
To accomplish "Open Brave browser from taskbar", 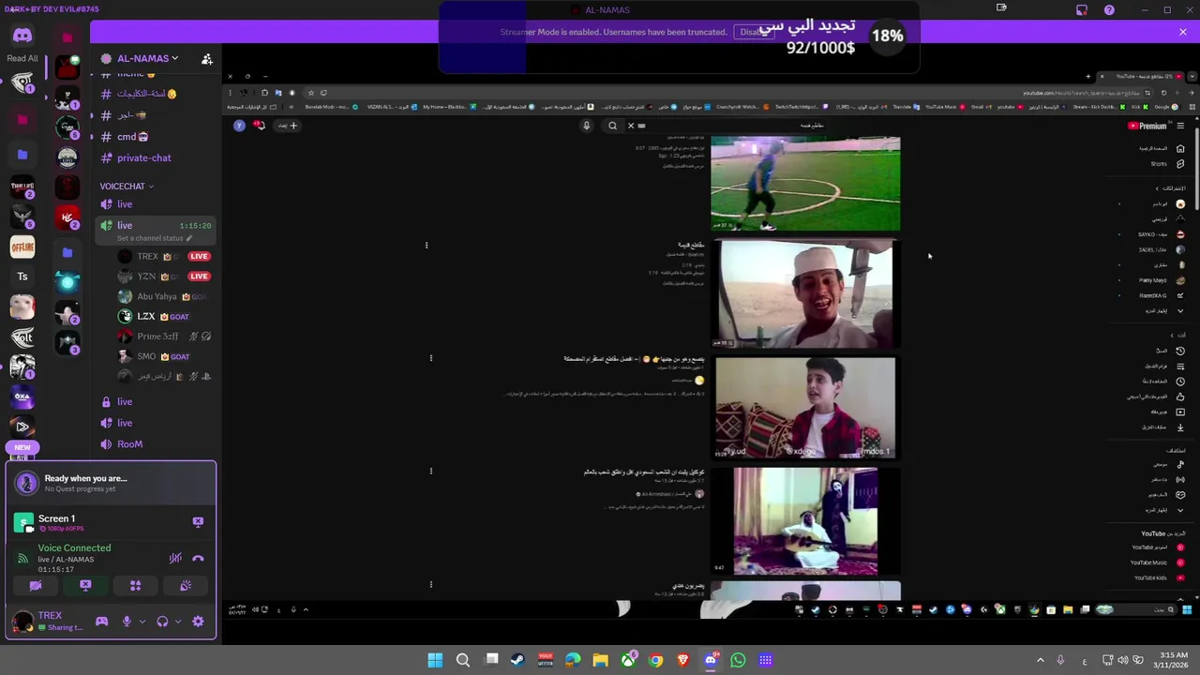I will pos(682,660).
